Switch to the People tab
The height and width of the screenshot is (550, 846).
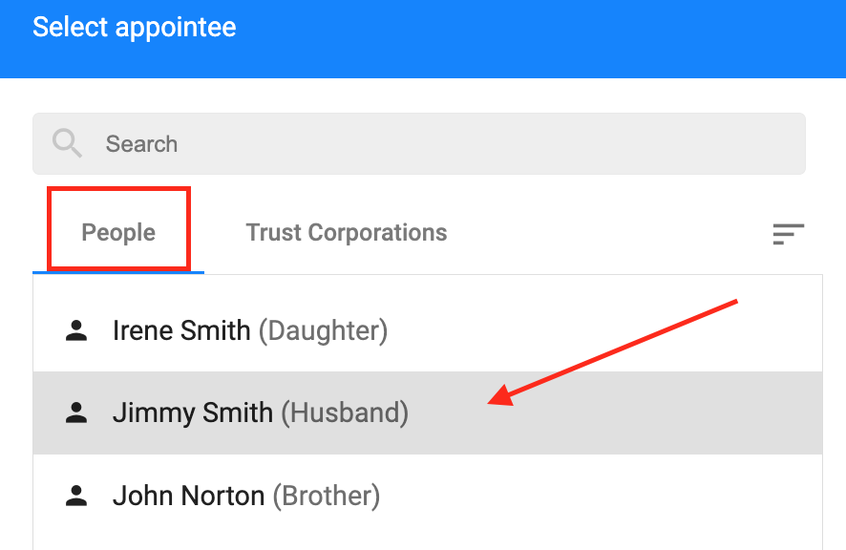click(x=118, y=233)
